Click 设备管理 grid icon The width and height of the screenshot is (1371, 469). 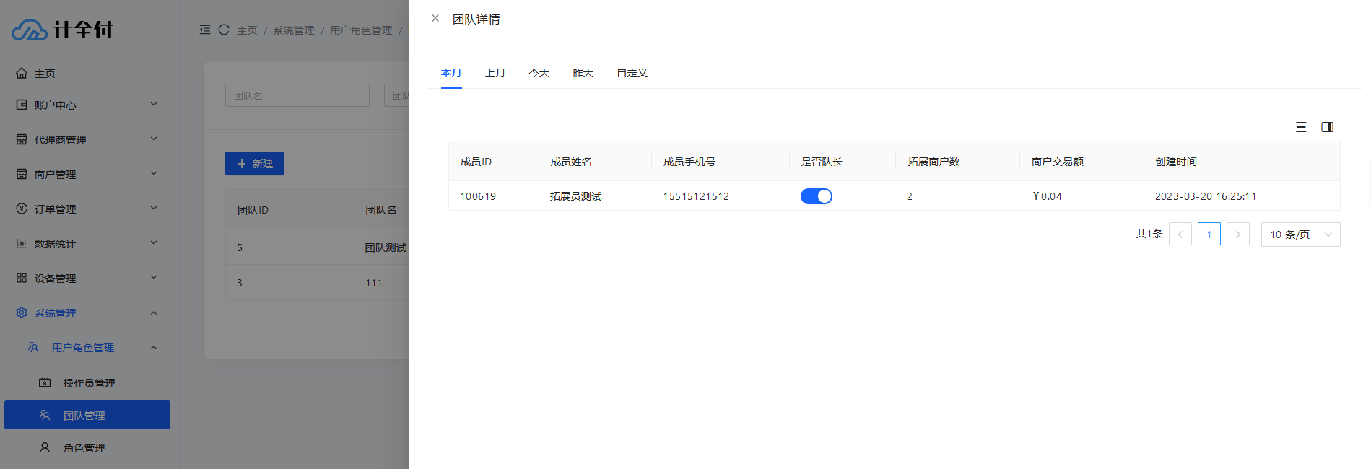tap(22, 278)
